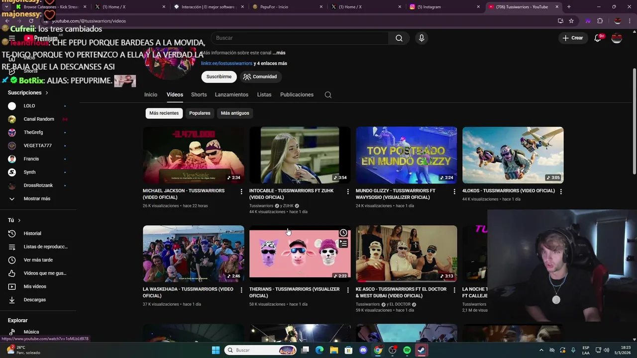
Task: Open options menu for THERIANS video
Action: point(348,290)
